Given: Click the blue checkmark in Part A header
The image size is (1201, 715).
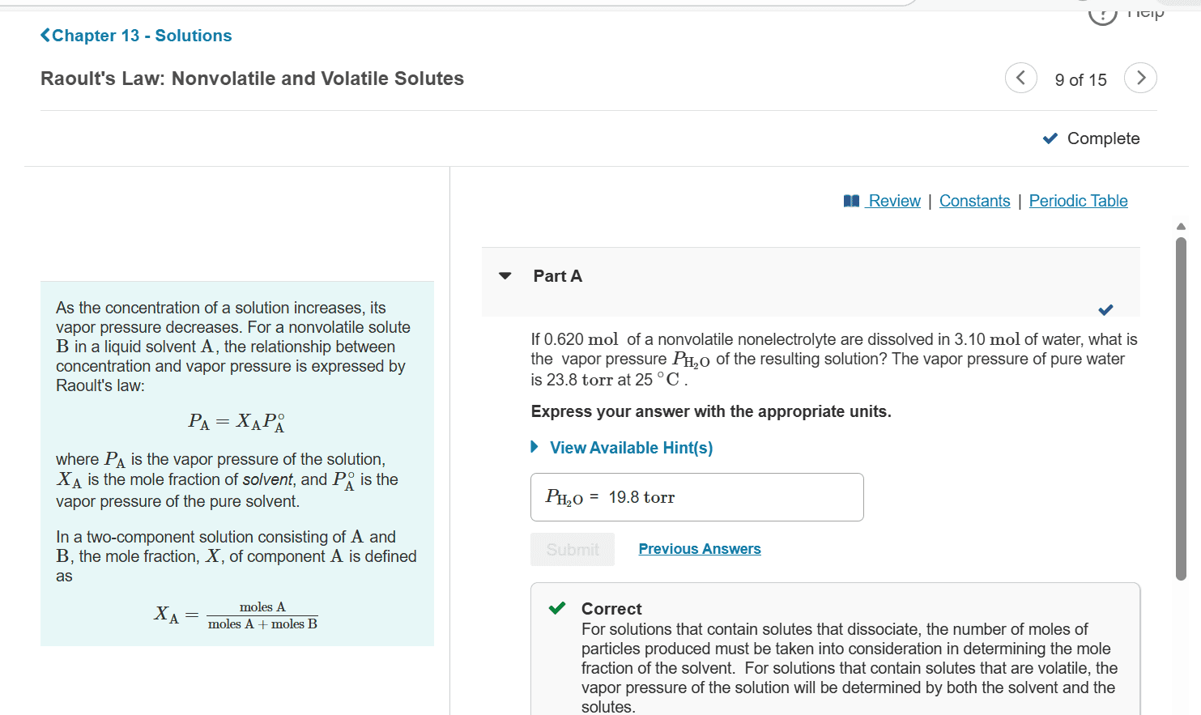Looking at the screenshot, I should [x=1105, y=309].
